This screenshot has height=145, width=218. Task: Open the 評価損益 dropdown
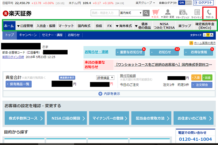105,78
